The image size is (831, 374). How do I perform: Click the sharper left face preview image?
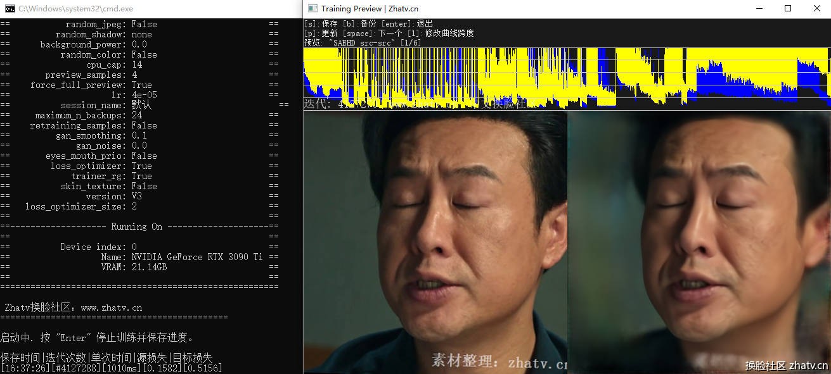tap(435, 242)
